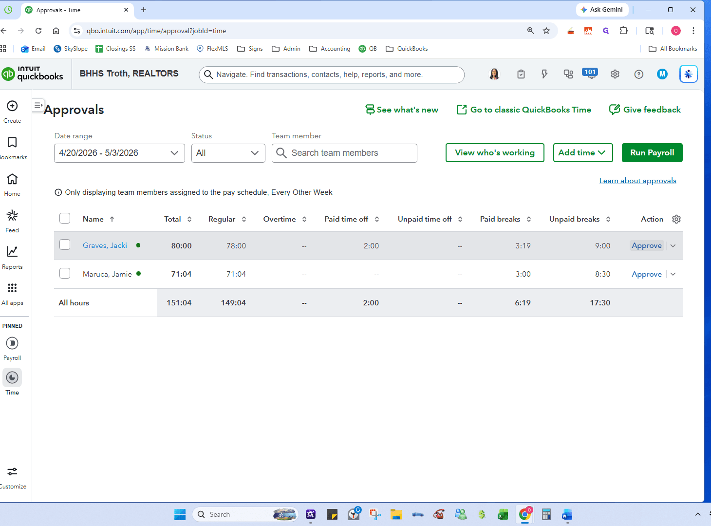Sort by Name column header
Screen dimensions: 711x526
[98, 219]
